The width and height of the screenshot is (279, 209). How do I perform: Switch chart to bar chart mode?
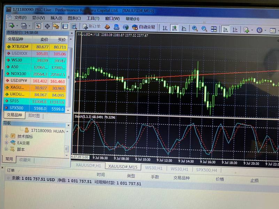click(165, 28)
